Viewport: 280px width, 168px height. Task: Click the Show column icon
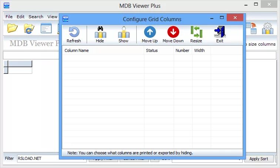point(124,32)
